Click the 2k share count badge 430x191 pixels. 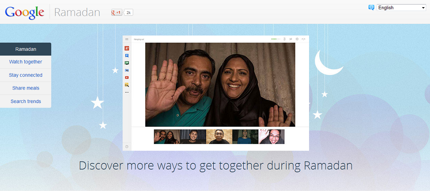coord(128,13)
